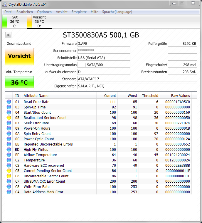Click blue status icon for UltraDMA CRC Error Count
The height and width of the screenshot is (223, 202).
pyautogui.click(x=9, y=181)
